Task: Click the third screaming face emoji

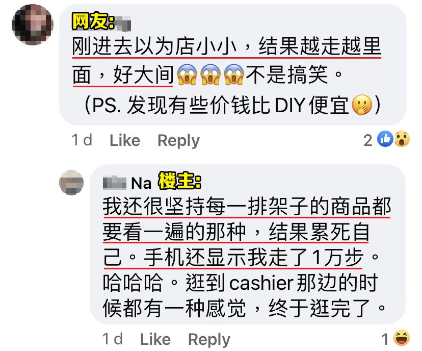Action: [234, 74]
